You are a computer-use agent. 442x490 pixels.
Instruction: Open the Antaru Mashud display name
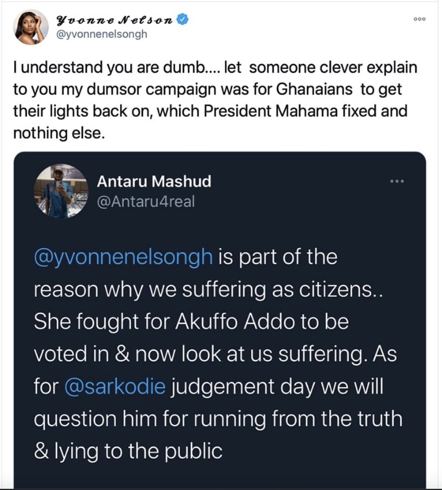(x=154, y=181)
